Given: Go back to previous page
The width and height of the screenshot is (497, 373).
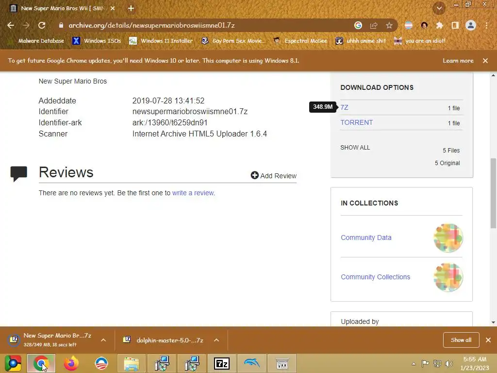Looking at the screenshot, I should [11, 25].
